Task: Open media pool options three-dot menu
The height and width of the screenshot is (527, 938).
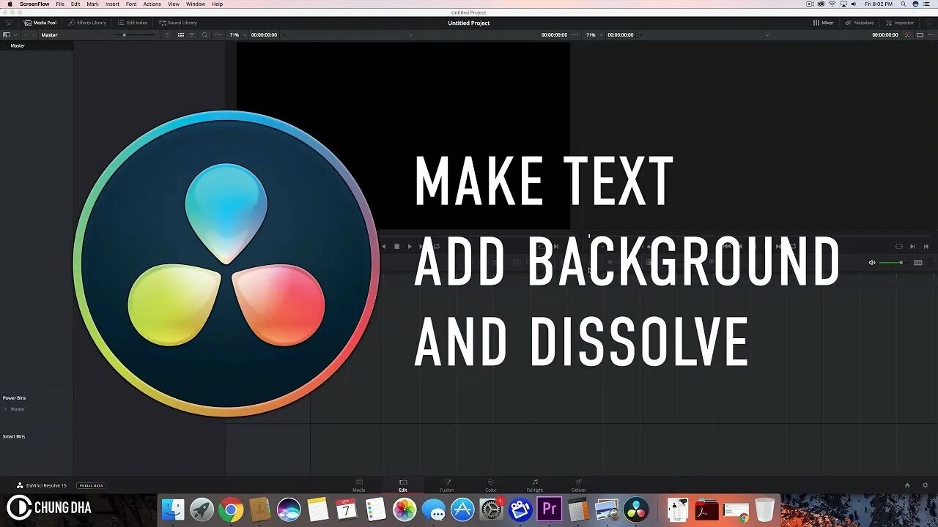Action: [x=218, y=35]
